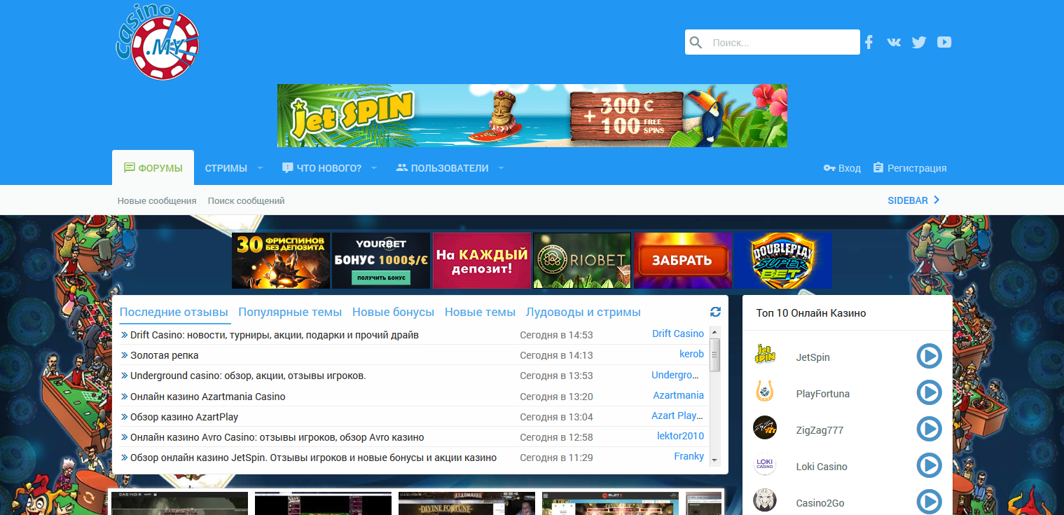This screenshot has width=1064, height=515.
Task: Click the reviews list scrollbar thumb
Action: pos(715,355)
